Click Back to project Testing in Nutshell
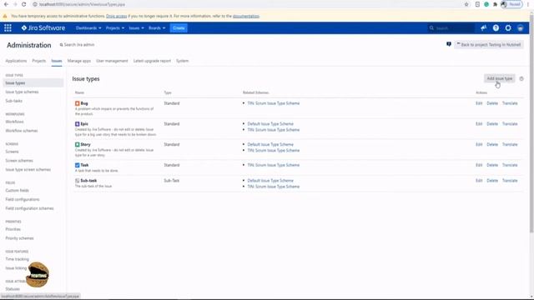This screenshot has width=534, height=300. [x=488, y=44]
